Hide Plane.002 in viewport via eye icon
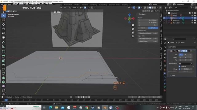197x110 pixels. 192,23
